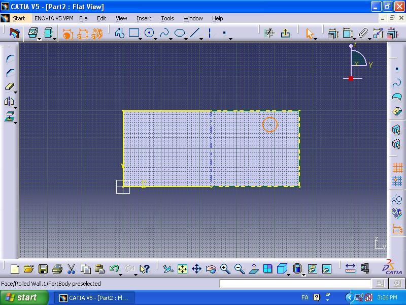Expand the Line tool dropdown arrow
Viewport: 406px width, 305px height.
click(x=201, y=38)
